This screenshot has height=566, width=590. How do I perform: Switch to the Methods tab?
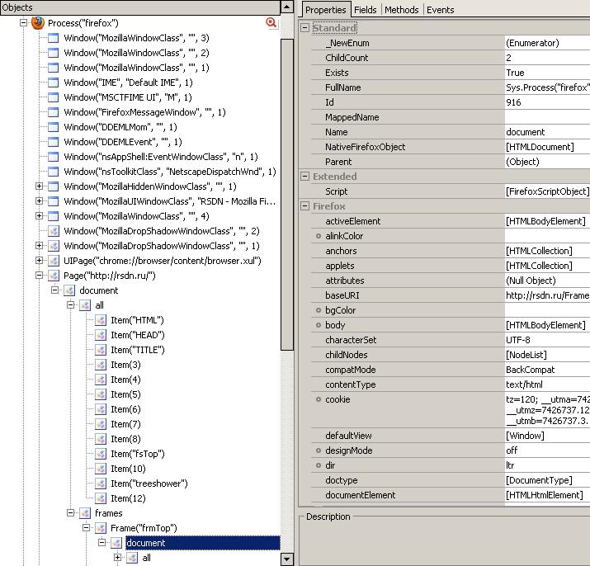point(401,10)
